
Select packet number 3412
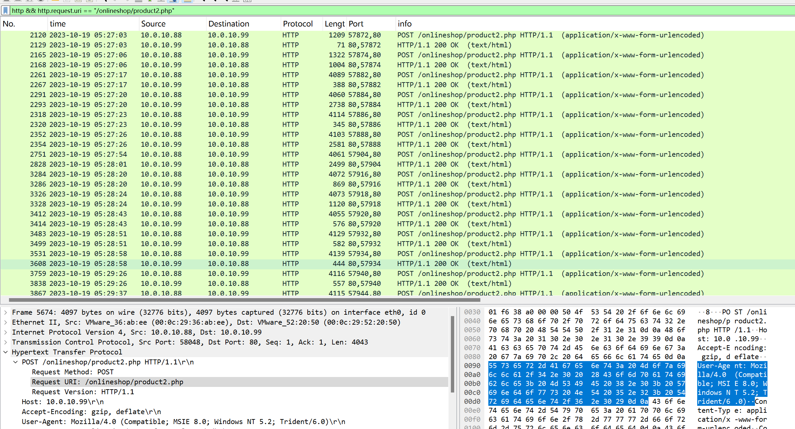pos(397,214)
